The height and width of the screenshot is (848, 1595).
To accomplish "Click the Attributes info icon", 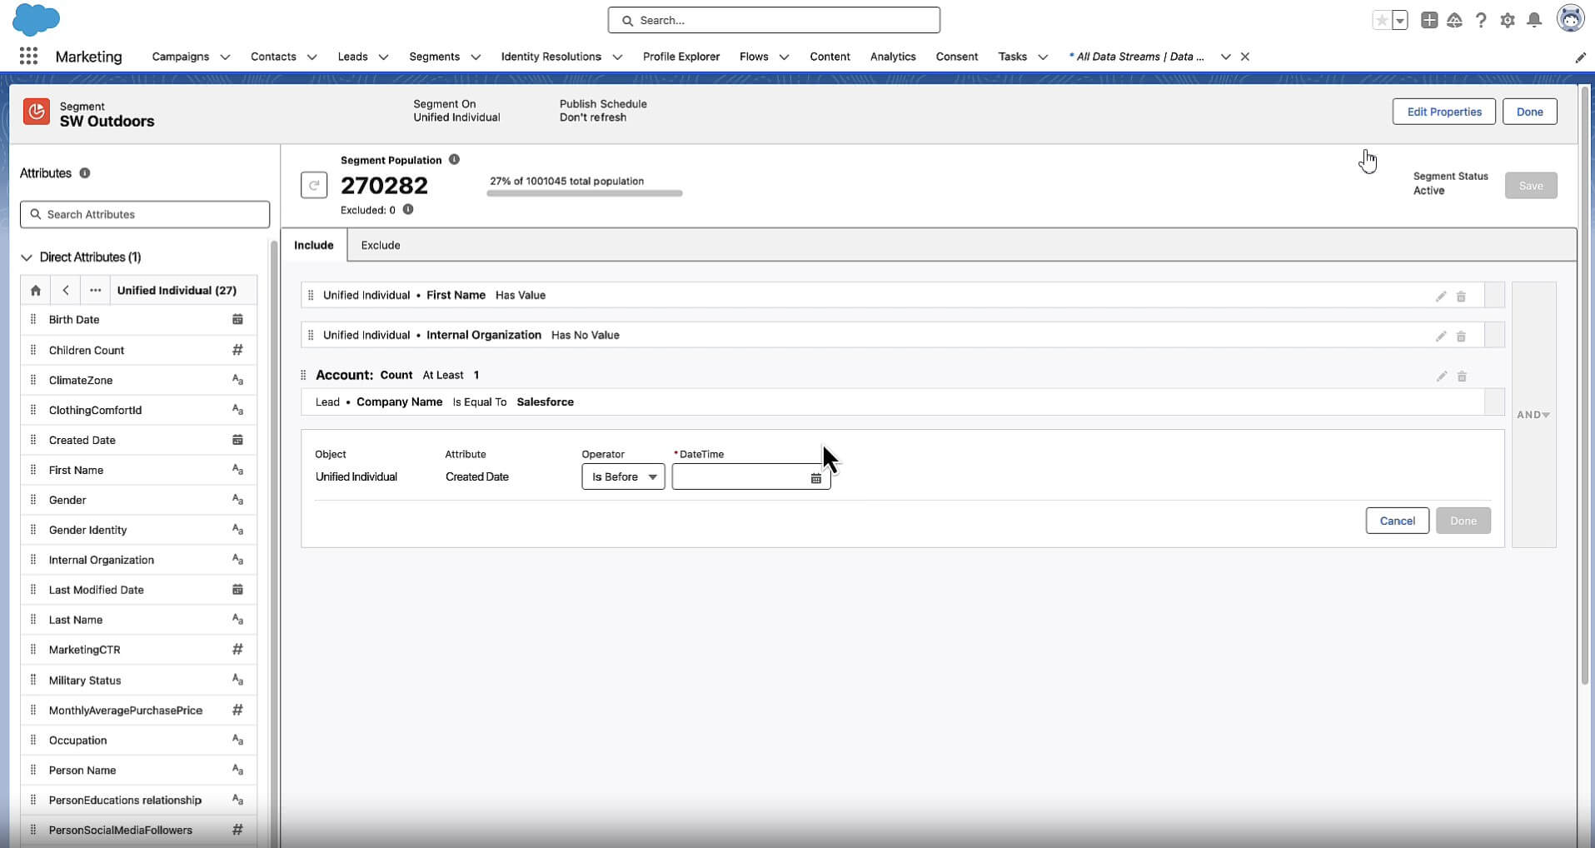I will coord(85,173).
